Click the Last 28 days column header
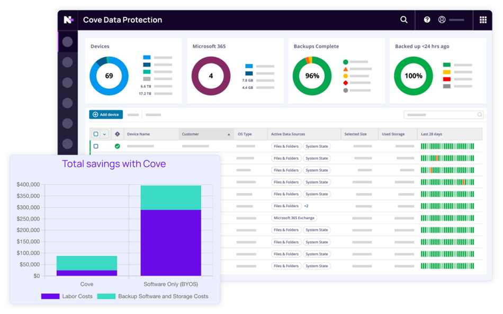The height and width of the screenshot is (314, 503). click(432, 134)
